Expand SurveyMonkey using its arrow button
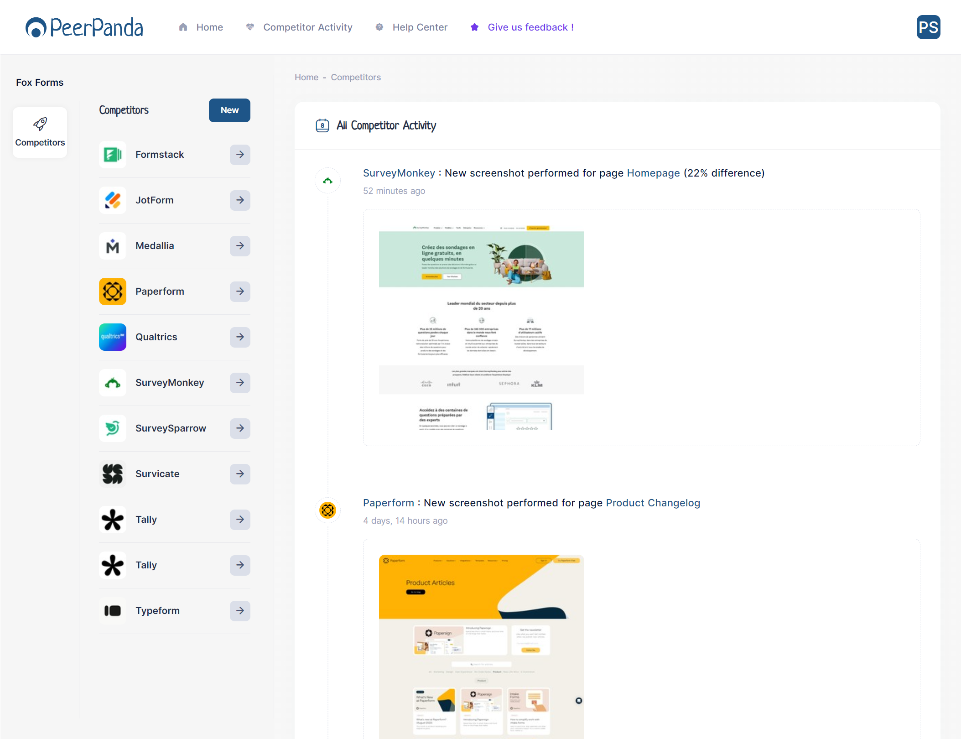The width and height of the screenshot is (961, 739). click(240, 383)
